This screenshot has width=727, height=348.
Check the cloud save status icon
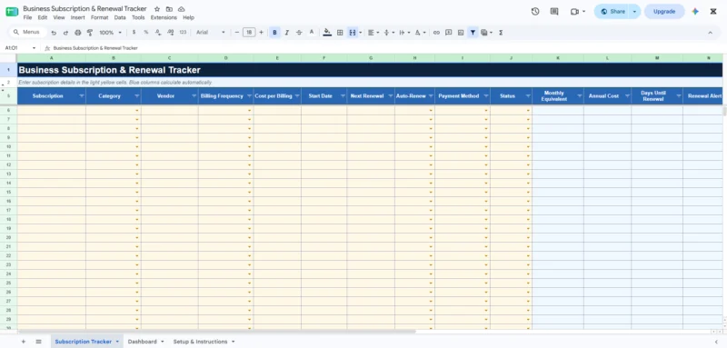click(181, 9)
